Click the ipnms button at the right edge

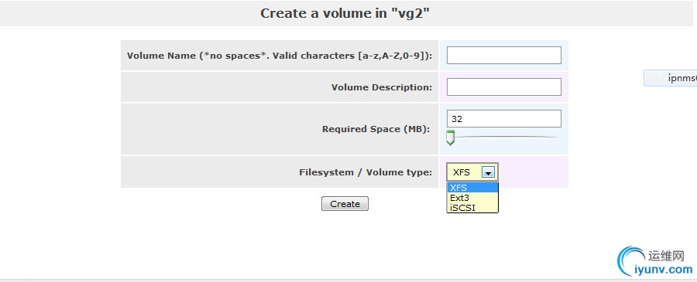(671, 79)
